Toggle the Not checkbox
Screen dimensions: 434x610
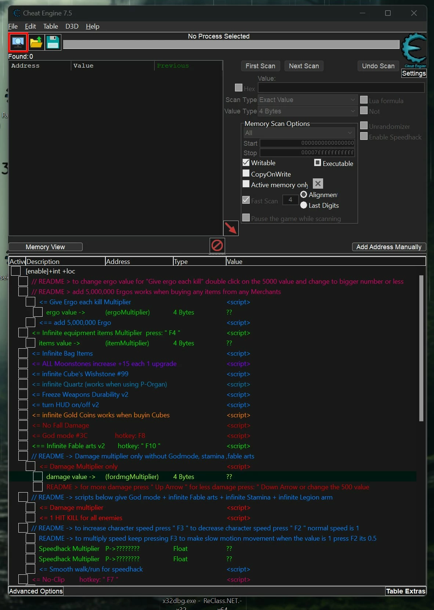[x=364, y=110]
